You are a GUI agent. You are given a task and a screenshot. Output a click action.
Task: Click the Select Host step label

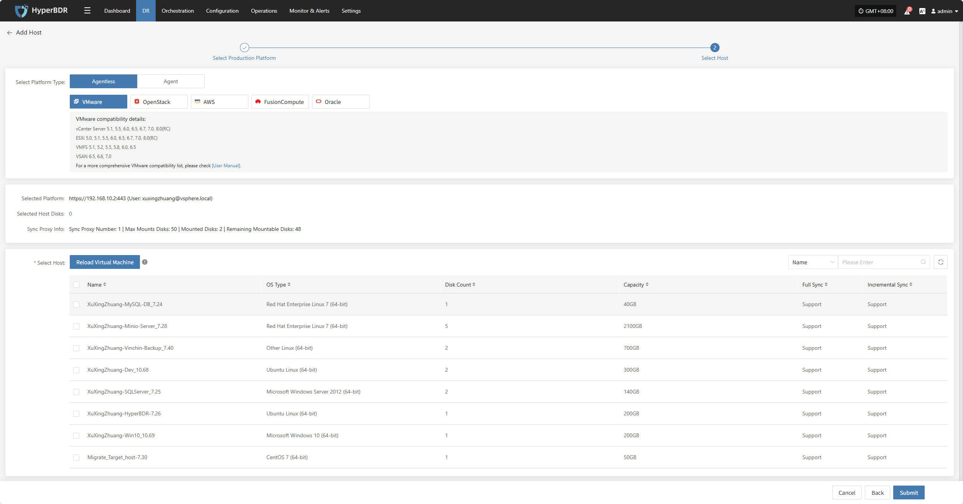(x=715, y=58)
